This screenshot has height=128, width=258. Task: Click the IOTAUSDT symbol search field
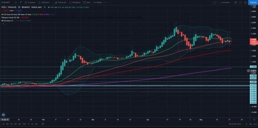click(5, 3)
